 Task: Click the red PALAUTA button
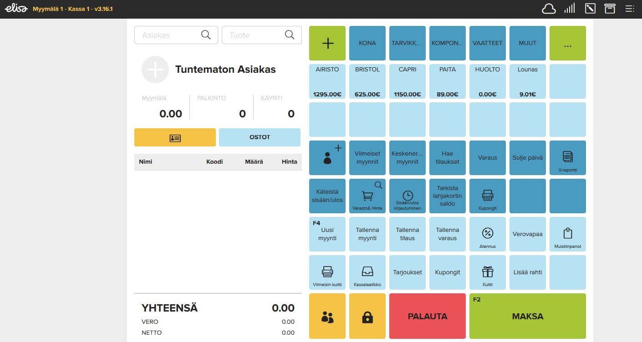(x=428, y=316)
